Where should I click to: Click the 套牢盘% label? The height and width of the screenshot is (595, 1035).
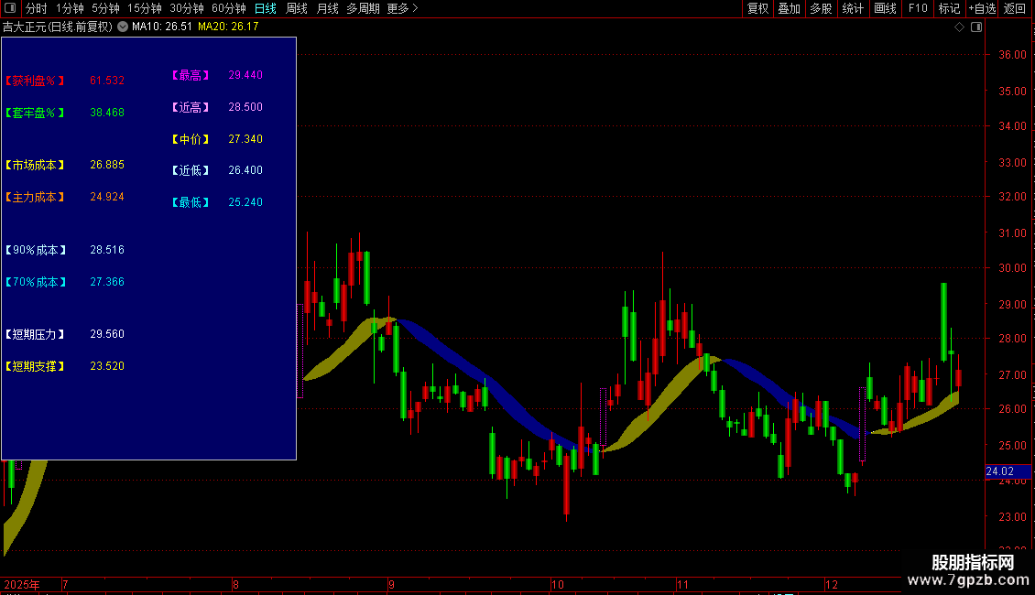[34, 113]
